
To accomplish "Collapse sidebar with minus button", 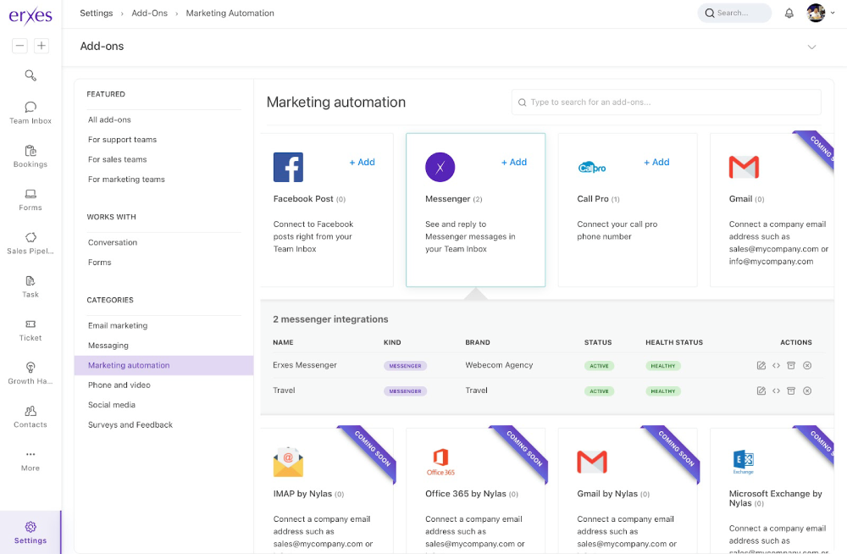I will pyautogui.click(x=19, y=46).
